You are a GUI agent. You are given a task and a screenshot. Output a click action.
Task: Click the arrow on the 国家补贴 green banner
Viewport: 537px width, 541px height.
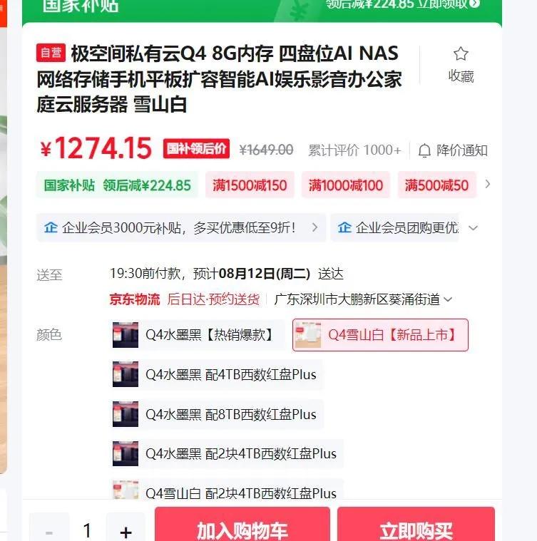tap(475, 4)
